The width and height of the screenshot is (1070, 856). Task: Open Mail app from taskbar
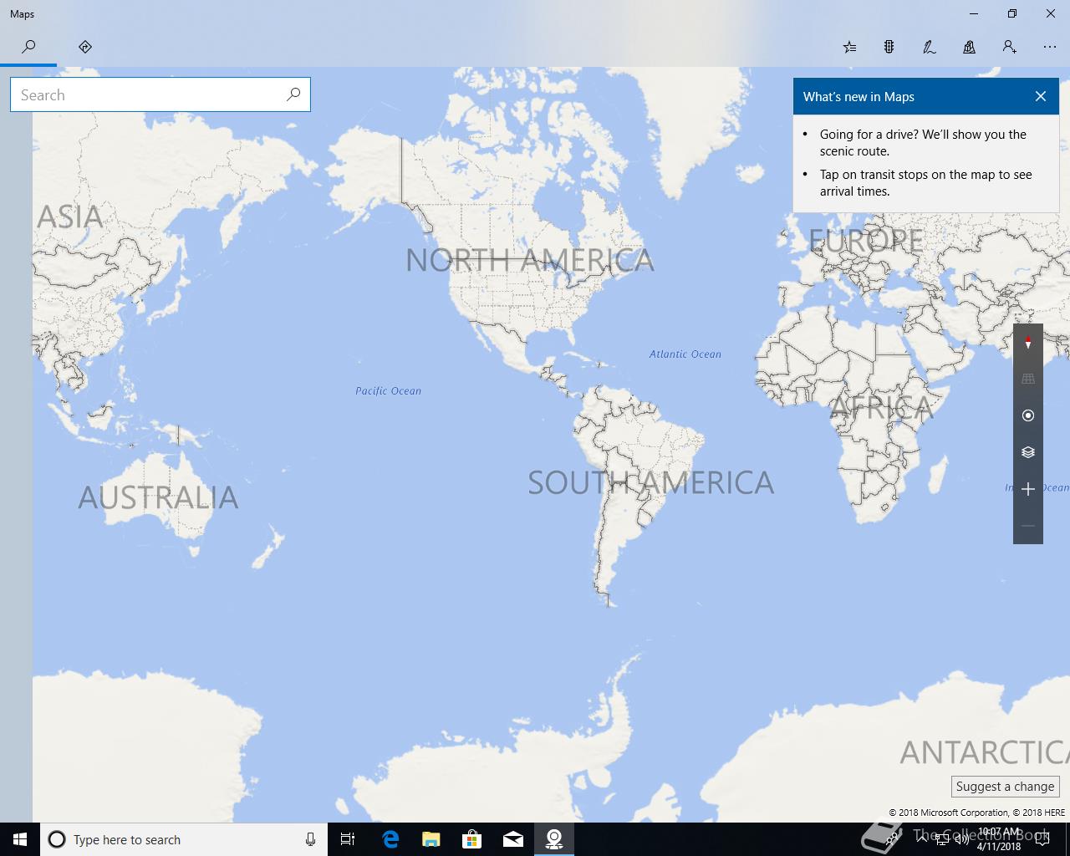pos(513,839)
